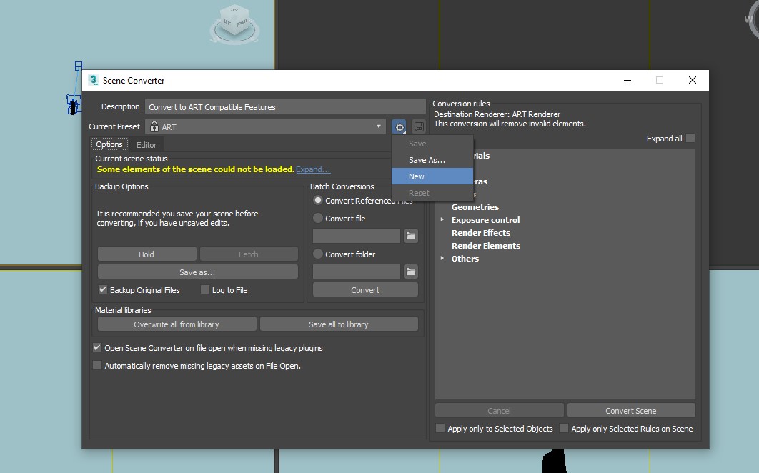Click the folder icon beside Convert folder

(410, 272)
